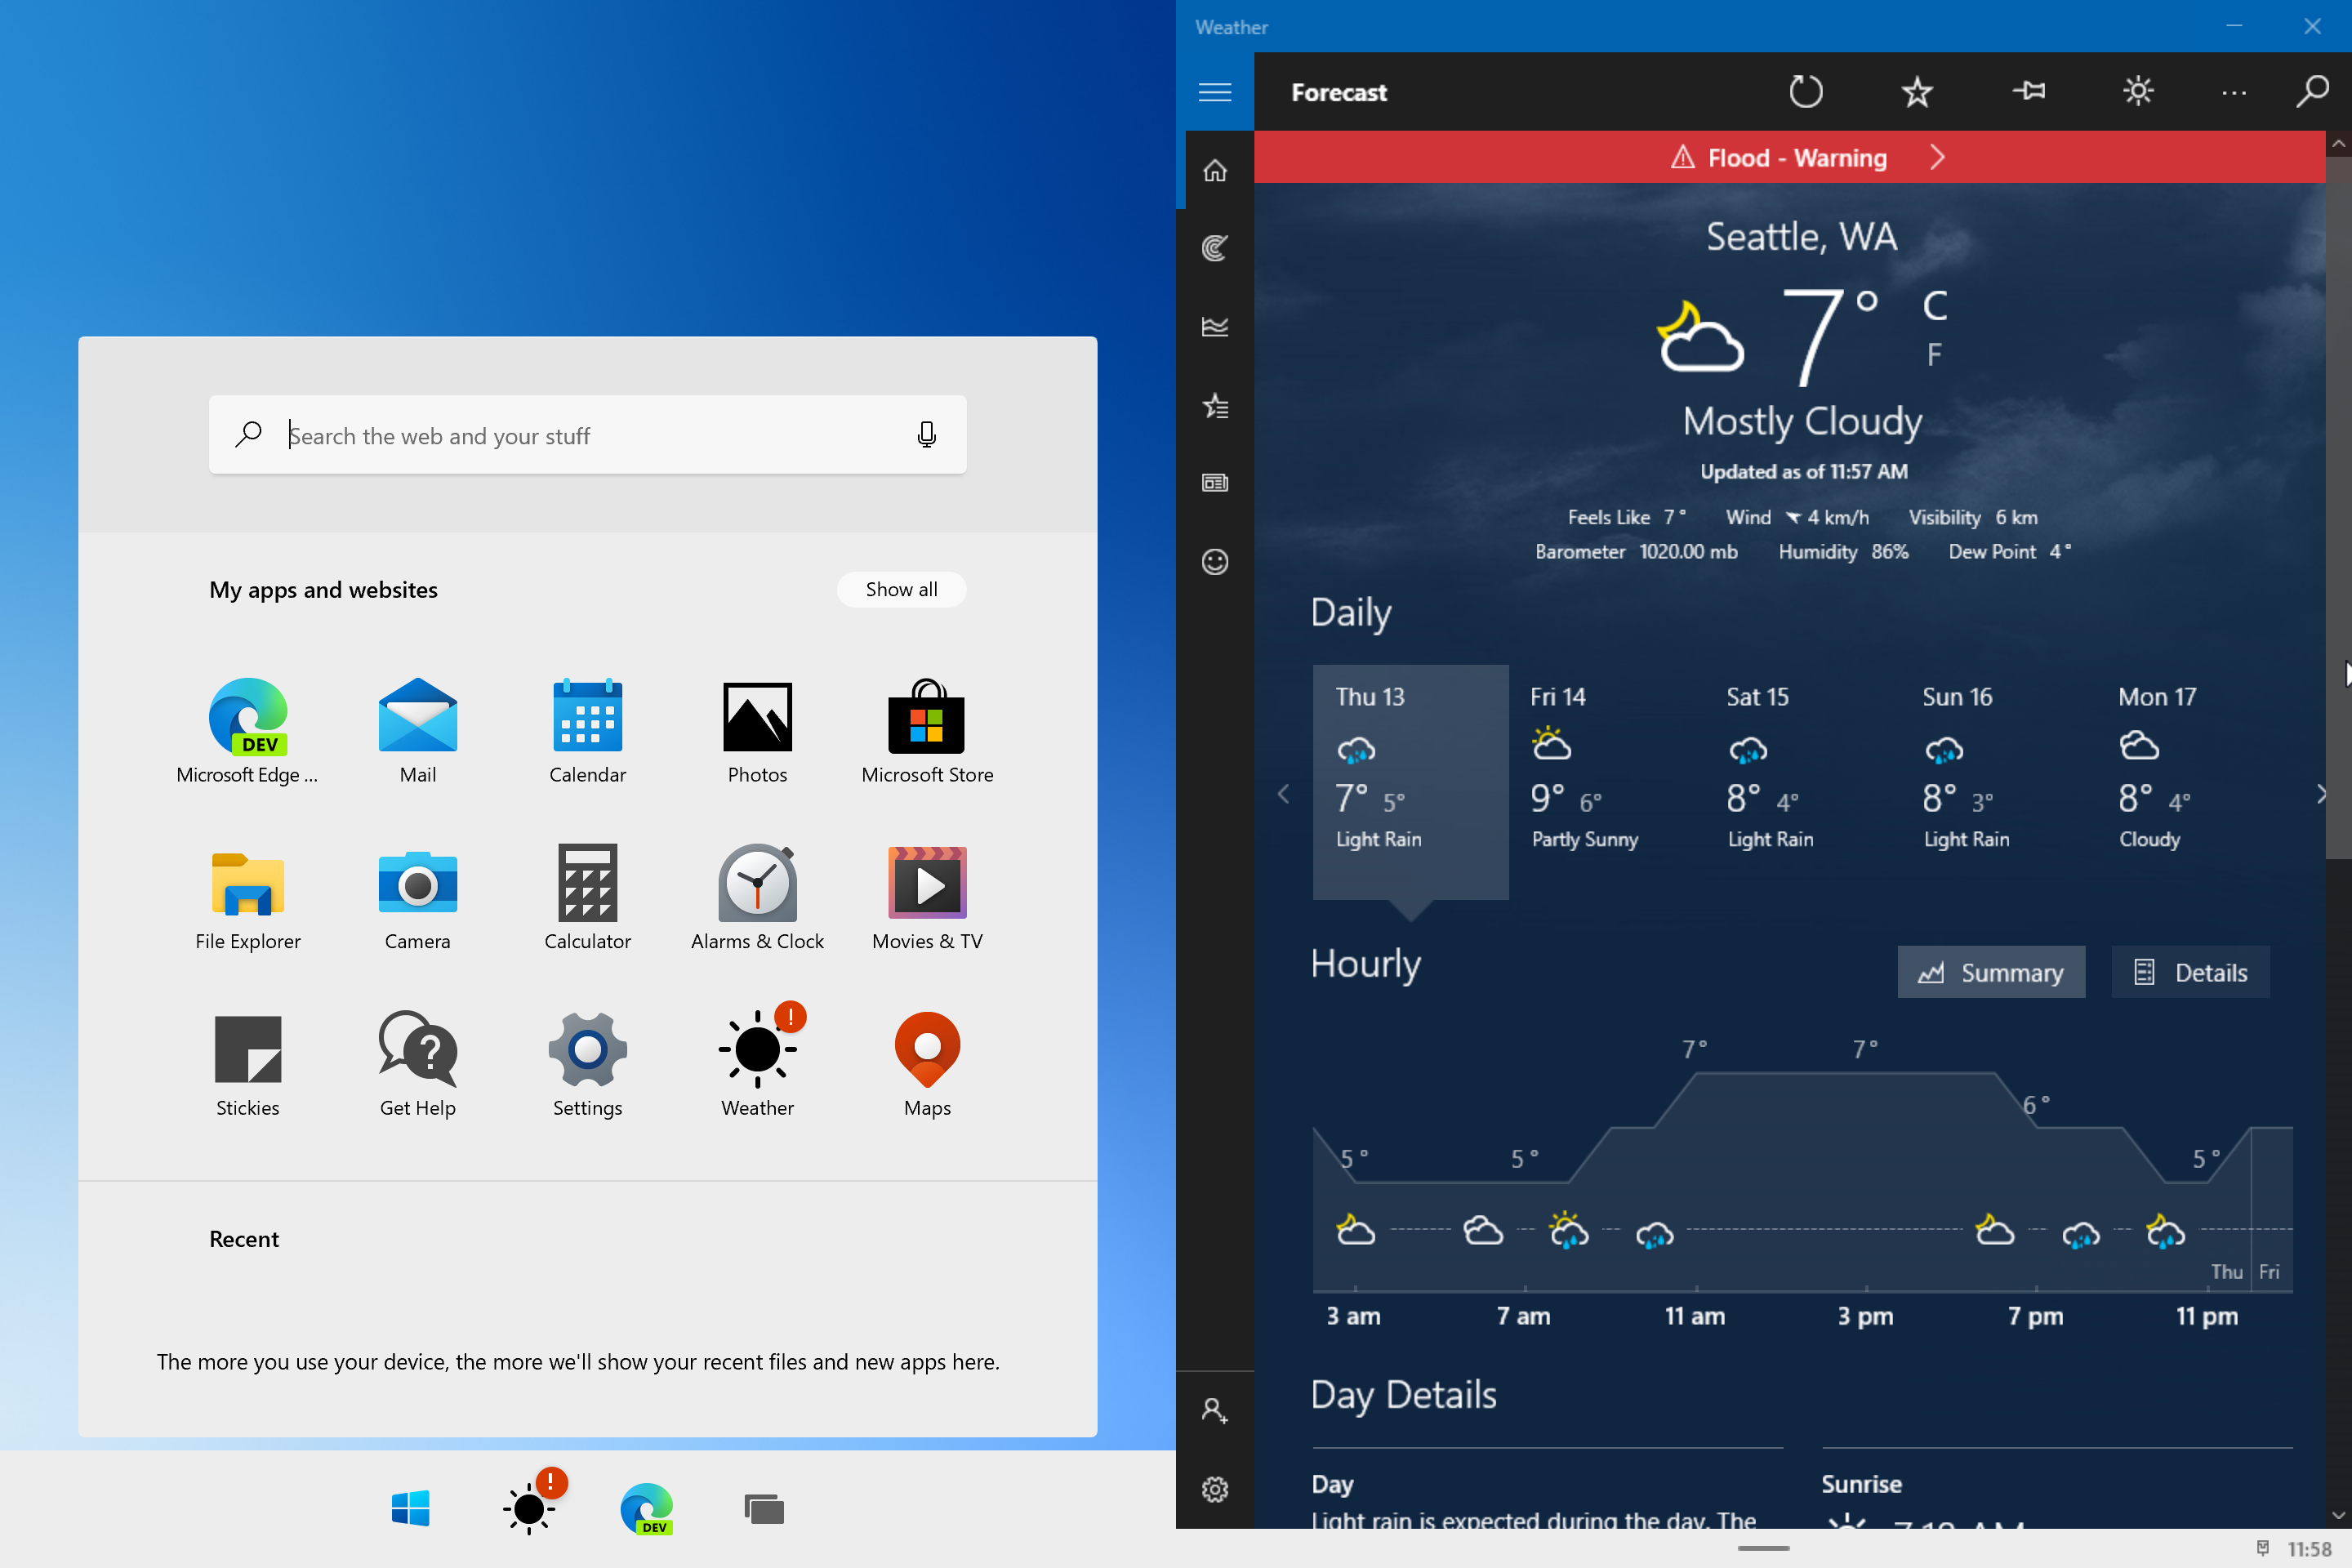Select the Pin/pushpin icon in Weather toolbar
This screenshot has height=1568, width=2352.
click(2029, 89)
